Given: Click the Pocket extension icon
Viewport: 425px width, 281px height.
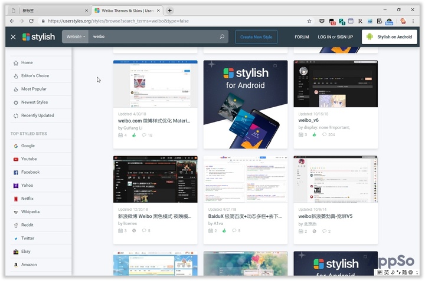Looking at the screenshot, I should click(x=322, y=21).
